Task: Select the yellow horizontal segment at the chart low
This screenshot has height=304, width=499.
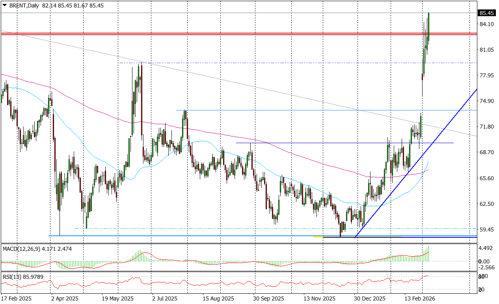Action: coord(355,237)
